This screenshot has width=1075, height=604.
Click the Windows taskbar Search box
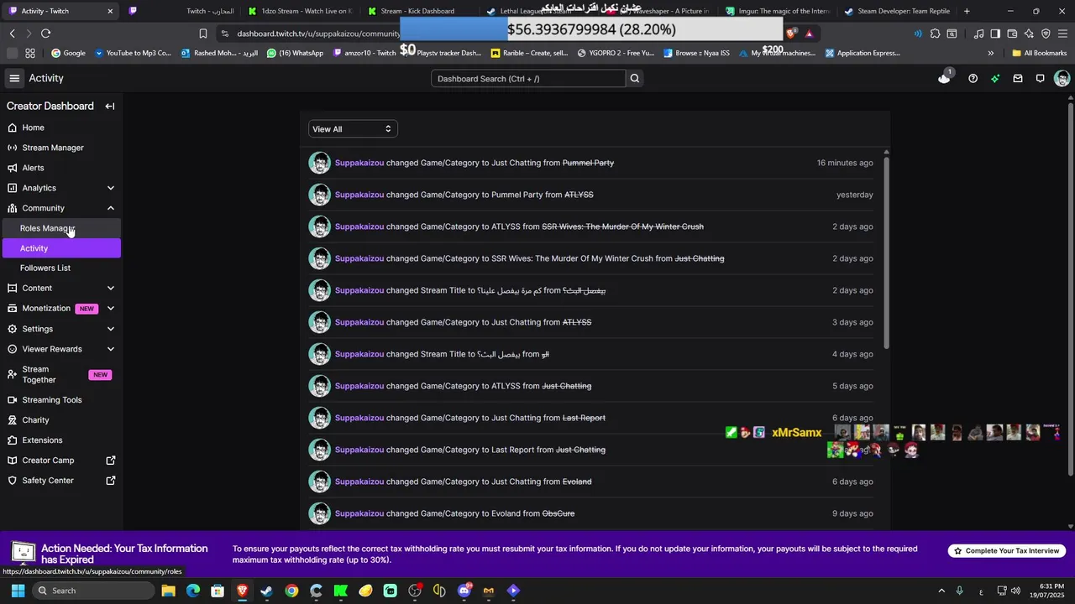point(92,591)
